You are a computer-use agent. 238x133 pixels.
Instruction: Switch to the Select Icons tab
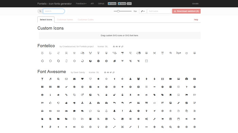[46, 20]
